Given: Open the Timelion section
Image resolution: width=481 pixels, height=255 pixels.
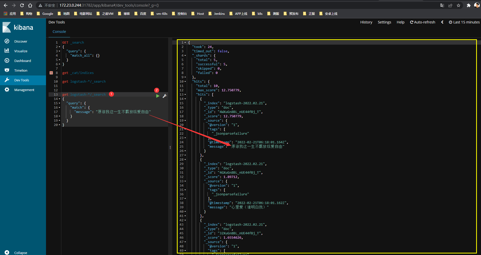Looking at the screenshot, I should (x=20, y=70).
